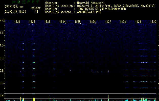Click the Receiver label
The height and width of the screenshot is (101, 159).
[51, 9]
